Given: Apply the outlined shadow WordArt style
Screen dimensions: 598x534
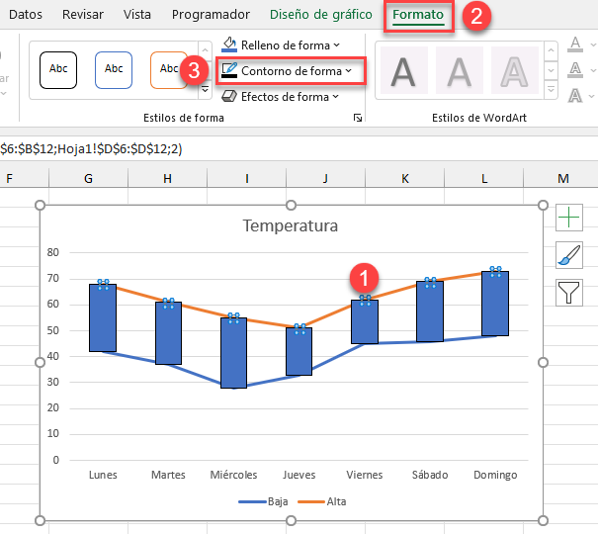Looking at the screenshot, I should click(x=515, y=70).
